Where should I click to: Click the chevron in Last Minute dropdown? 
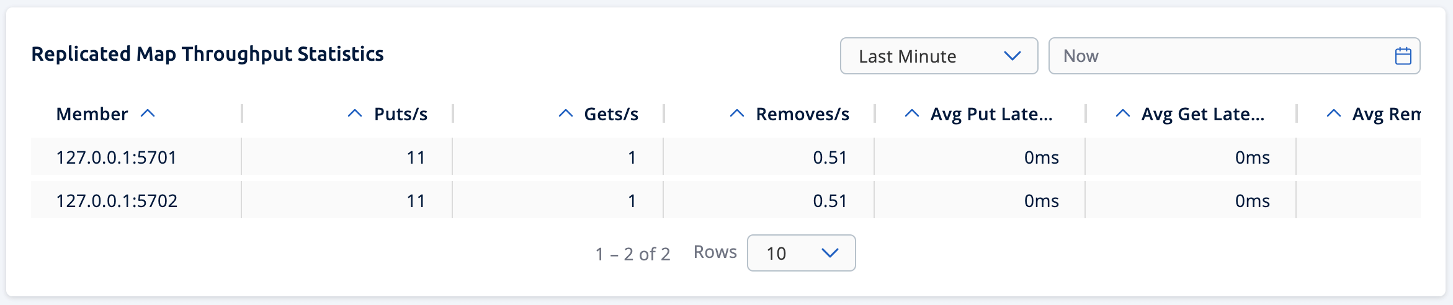pos(1012,56)
